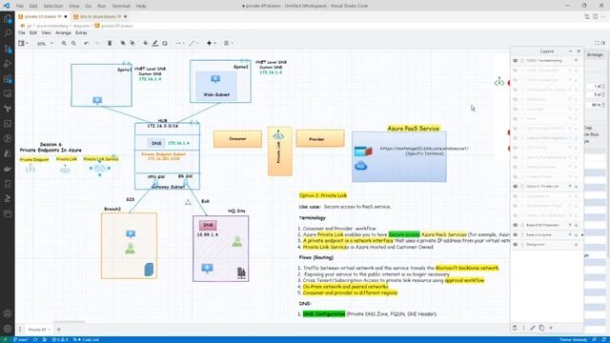Open the Connection arrow style dropdown
The height and width of the screenshot is (343, 610).
click(179, 43)
